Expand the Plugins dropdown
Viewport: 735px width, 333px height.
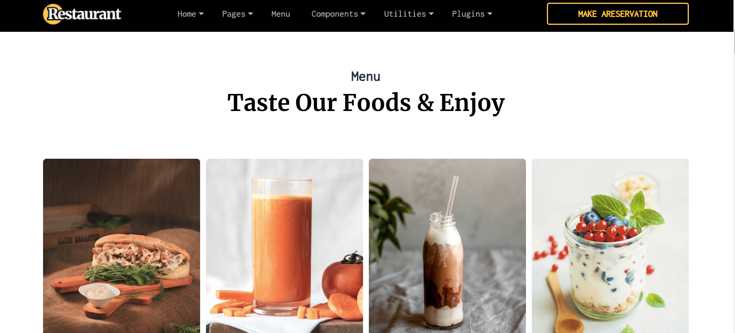tap(472, 14)
